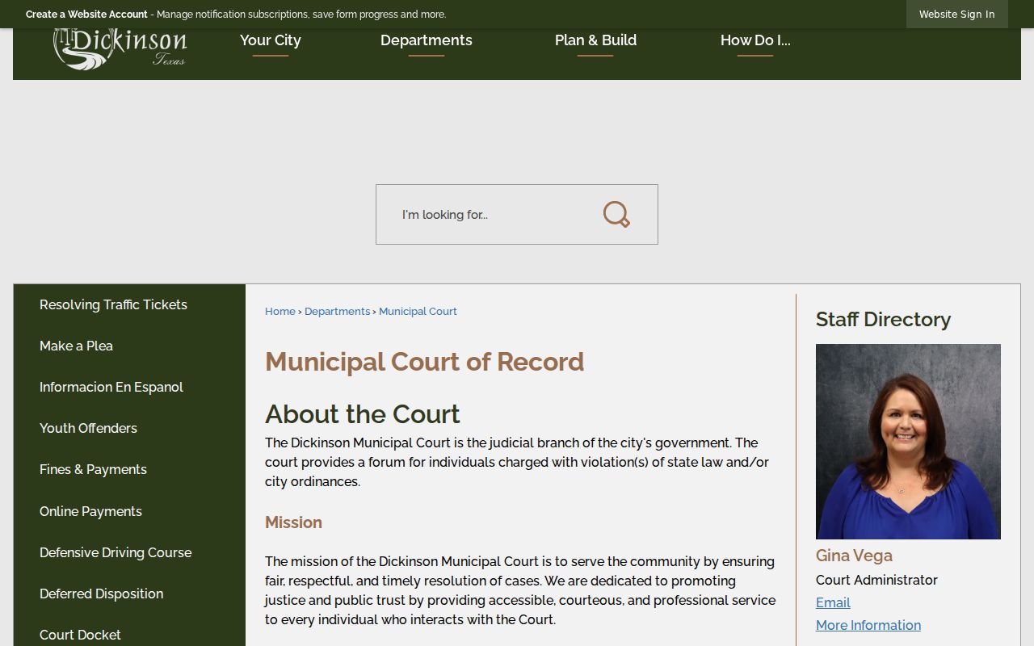Click the Municipal Court of Record heading

(x=424, y=362)
